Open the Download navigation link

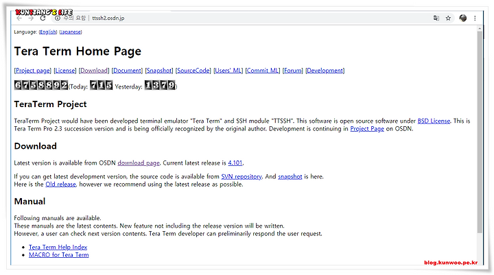pyautogui.click(x=94, y=71)
